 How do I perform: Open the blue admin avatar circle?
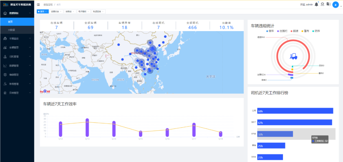(335, 4)
